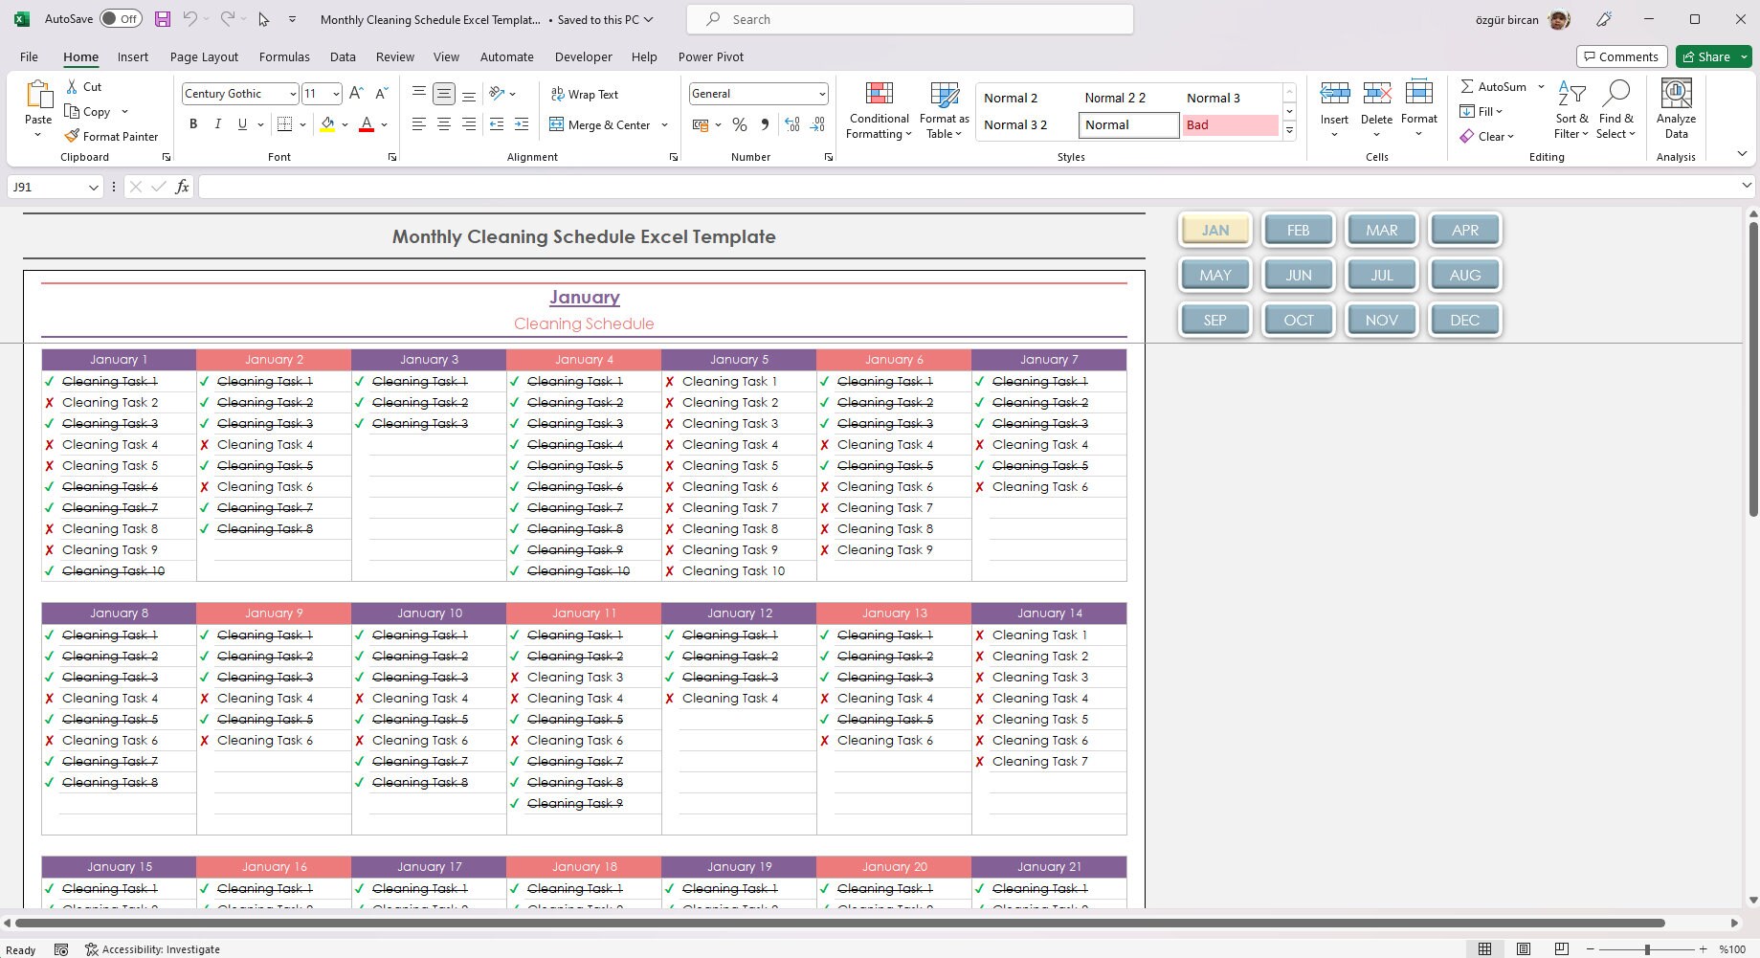Screen dimensions: 1760x958
Task: Expand the Name Box dropdown
Action: pos(93,187)
